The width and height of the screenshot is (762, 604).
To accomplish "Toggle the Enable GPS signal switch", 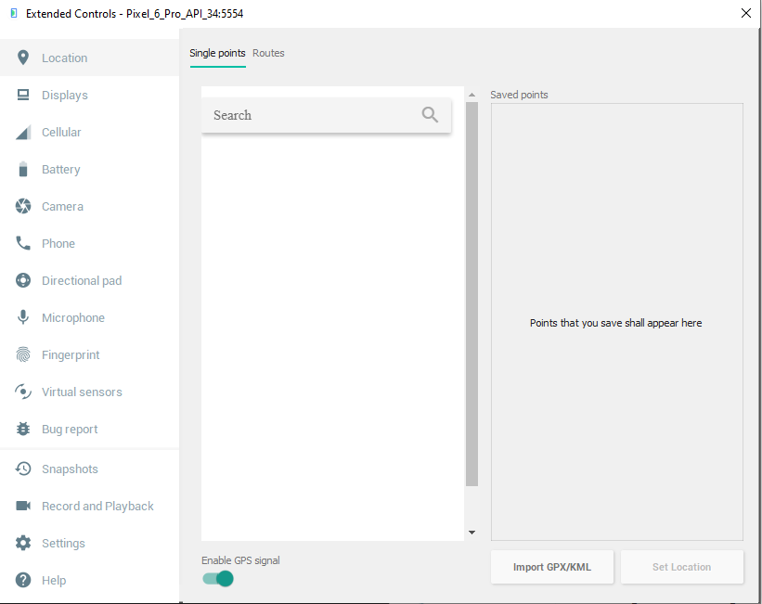I will 218,579.
